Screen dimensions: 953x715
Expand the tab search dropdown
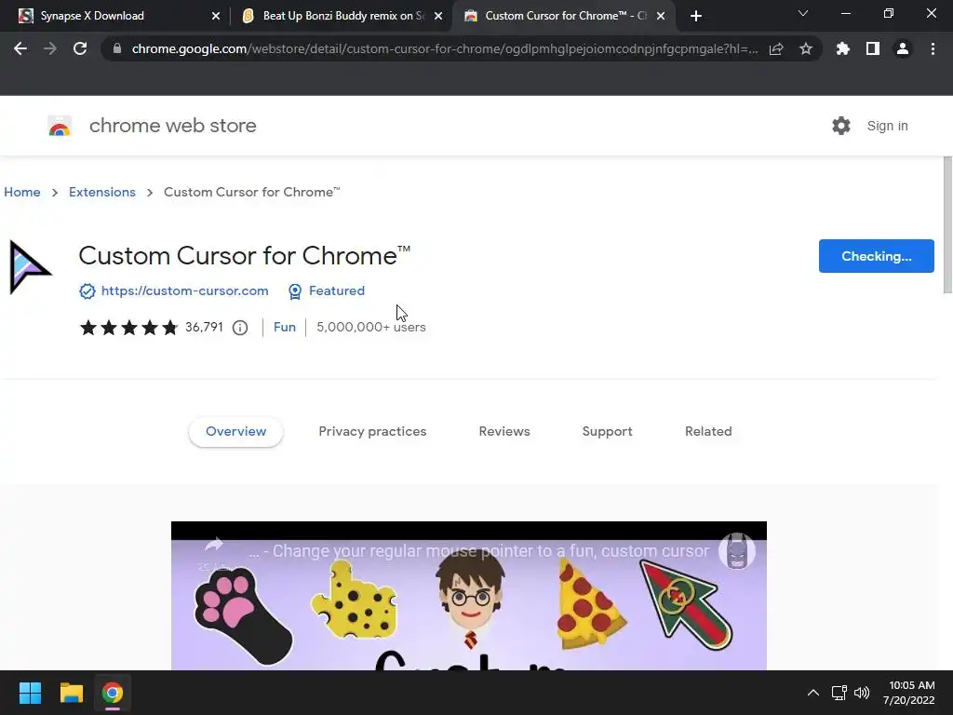pyautogui.click(x=803, y=13)
